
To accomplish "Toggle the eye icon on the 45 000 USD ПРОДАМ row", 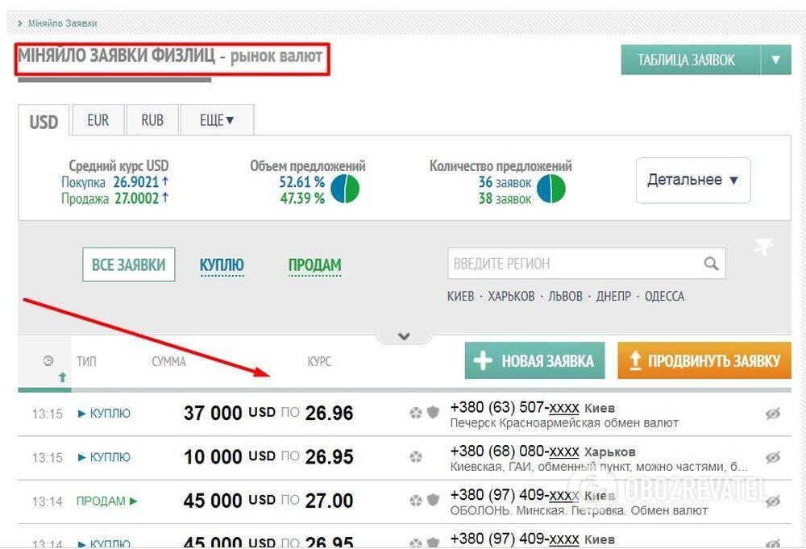I will coord(772,501).
